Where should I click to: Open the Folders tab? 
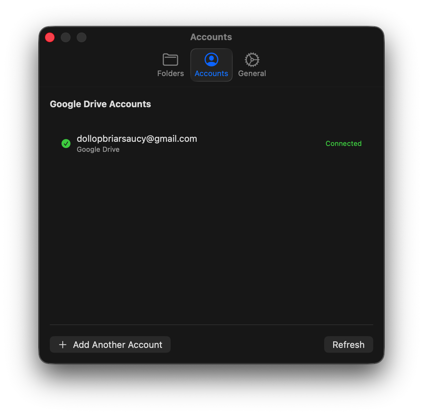[170, 65]
